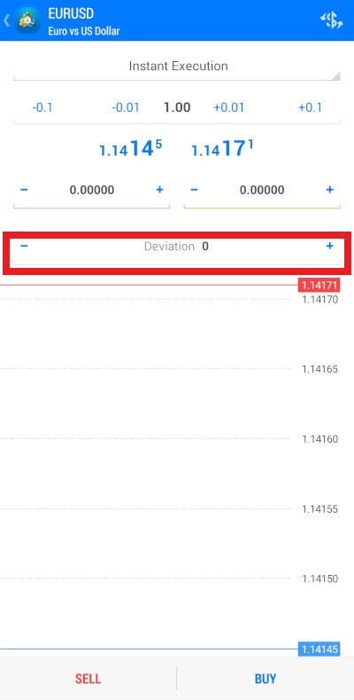Select the stop loss 0.00000 field

point(92,190)
